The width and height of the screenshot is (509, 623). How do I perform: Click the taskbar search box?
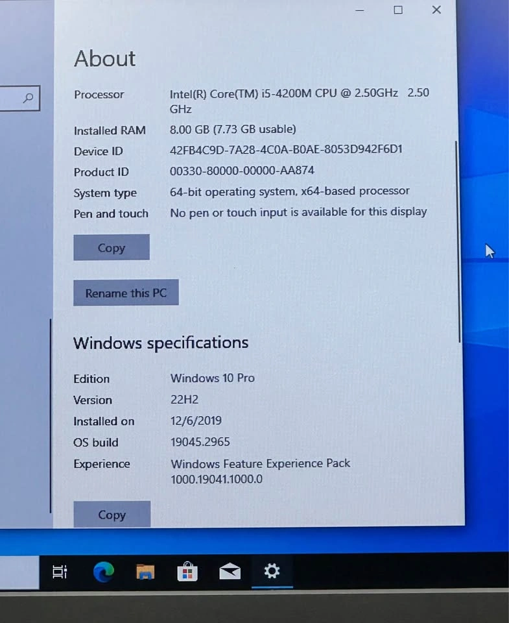click(19, 572)
